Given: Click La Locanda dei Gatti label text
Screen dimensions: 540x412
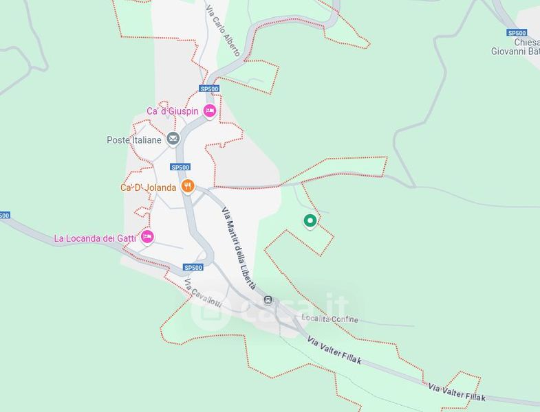Looking at the screenshot, I should point(95,238).
